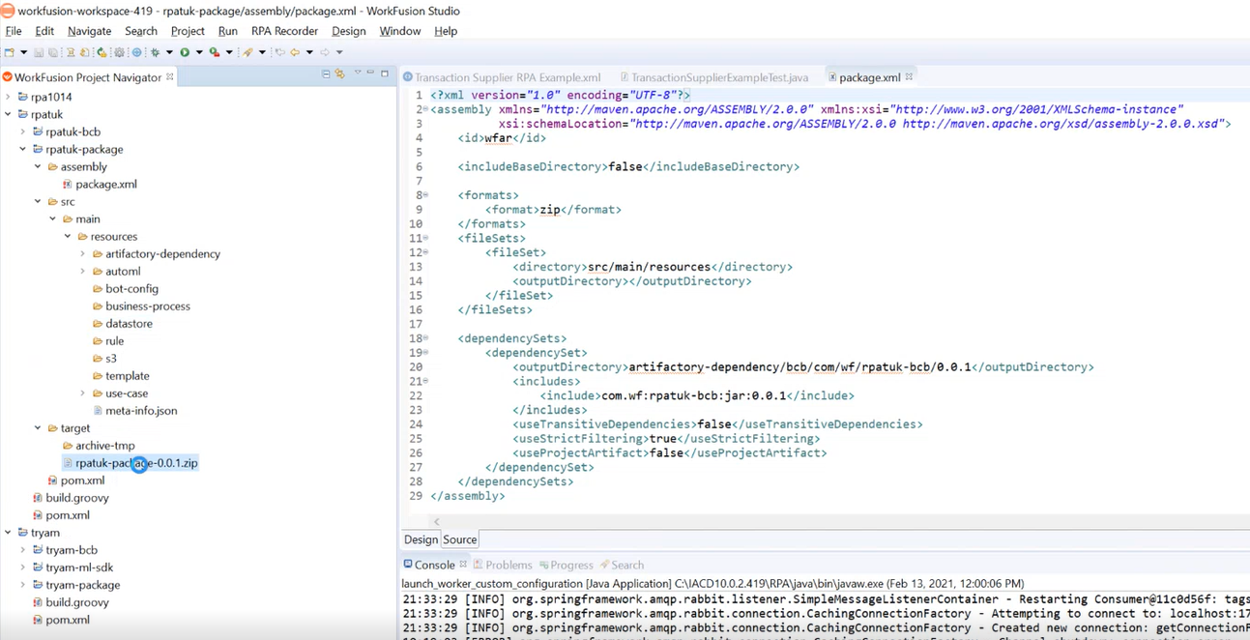Expand the artifactory-dependency folder
This screenshot has height=640, width=1250.
83,253
